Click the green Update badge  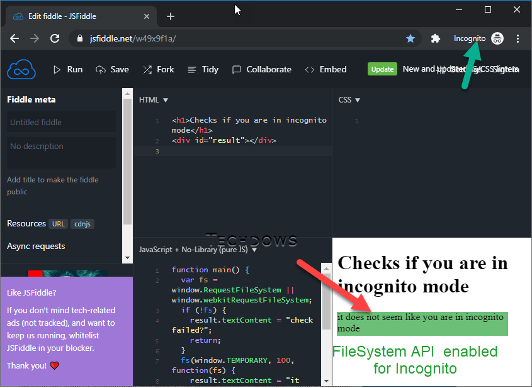382,69
